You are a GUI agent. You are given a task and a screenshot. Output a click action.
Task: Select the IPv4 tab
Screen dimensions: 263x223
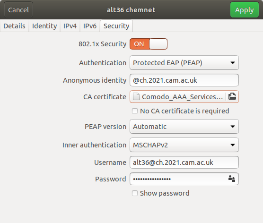click(x=70, y=26)
